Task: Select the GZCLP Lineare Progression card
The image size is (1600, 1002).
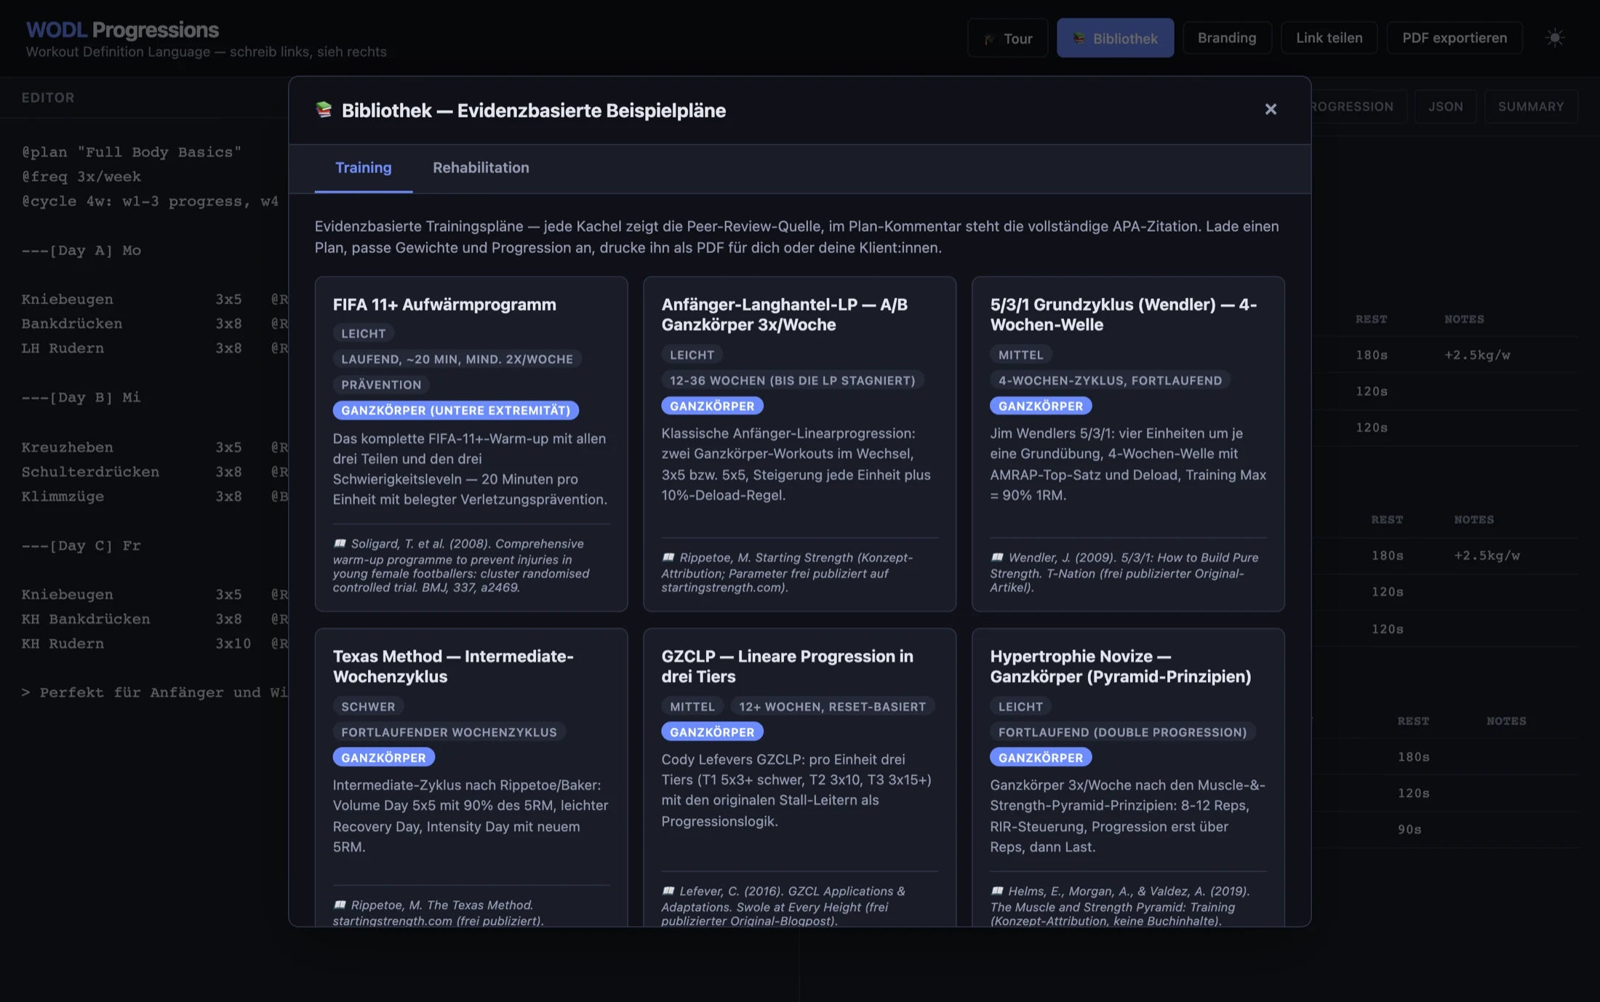Action: click(799, 777)
